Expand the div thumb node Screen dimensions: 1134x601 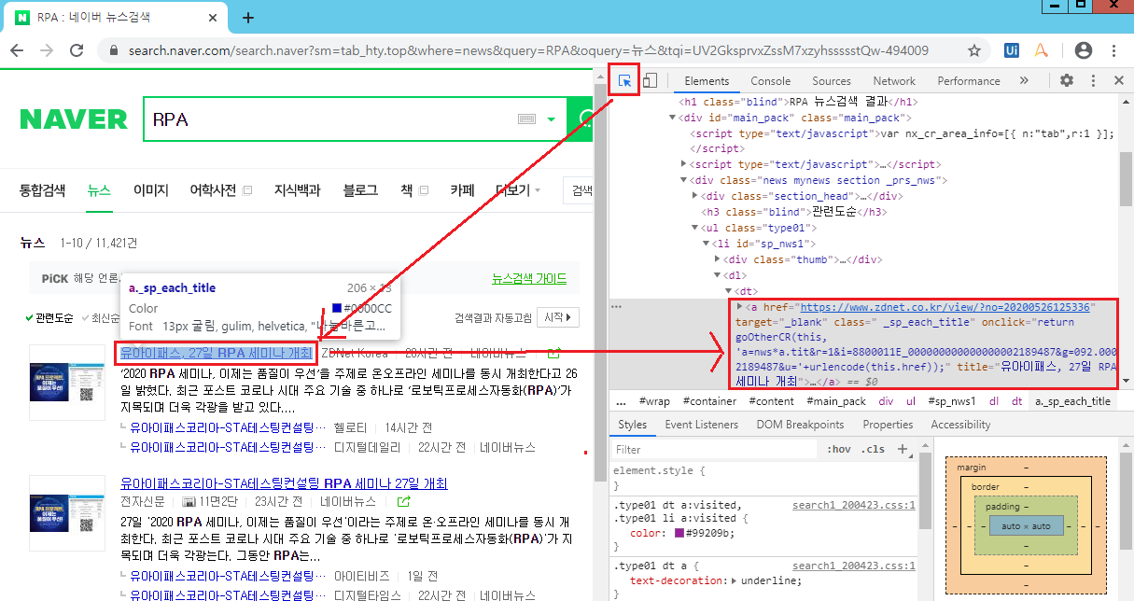[x=717, y=259]
